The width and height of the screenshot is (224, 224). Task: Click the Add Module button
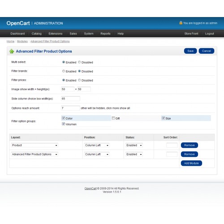(191, 163)
